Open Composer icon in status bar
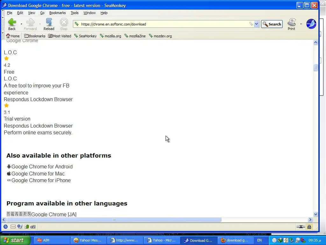Screen dimensions: 326x245 point(20,227)
